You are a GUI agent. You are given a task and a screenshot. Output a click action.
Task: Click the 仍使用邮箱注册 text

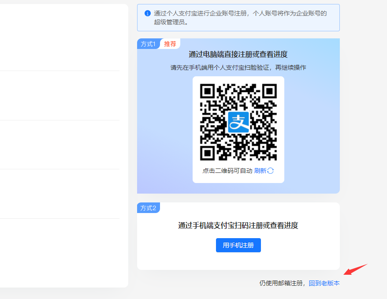282,283
